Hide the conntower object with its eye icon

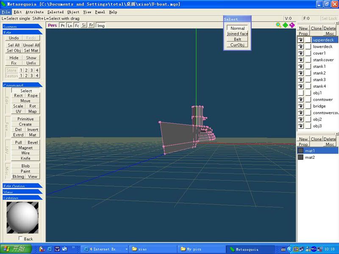coord(300,99)
